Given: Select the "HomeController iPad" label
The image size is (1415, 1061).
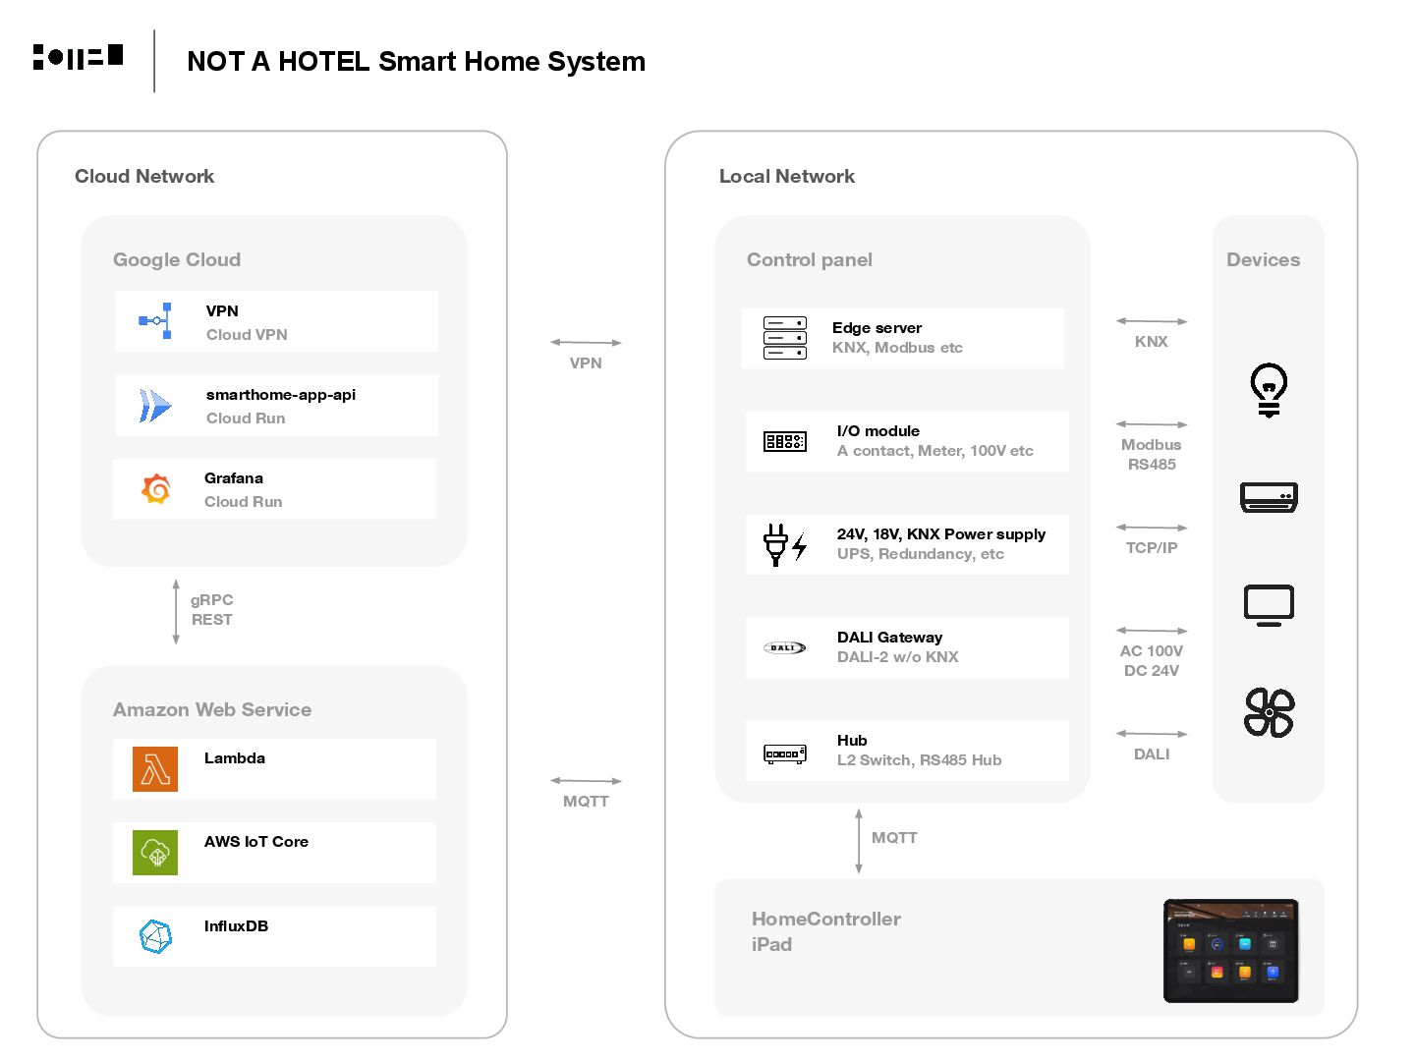Looking at the screenshot, I should tap(826, 931).
